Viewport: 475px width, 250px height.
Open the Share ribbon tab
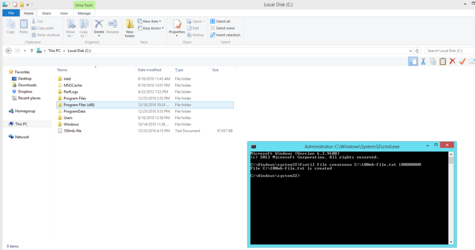coord(46,13)
